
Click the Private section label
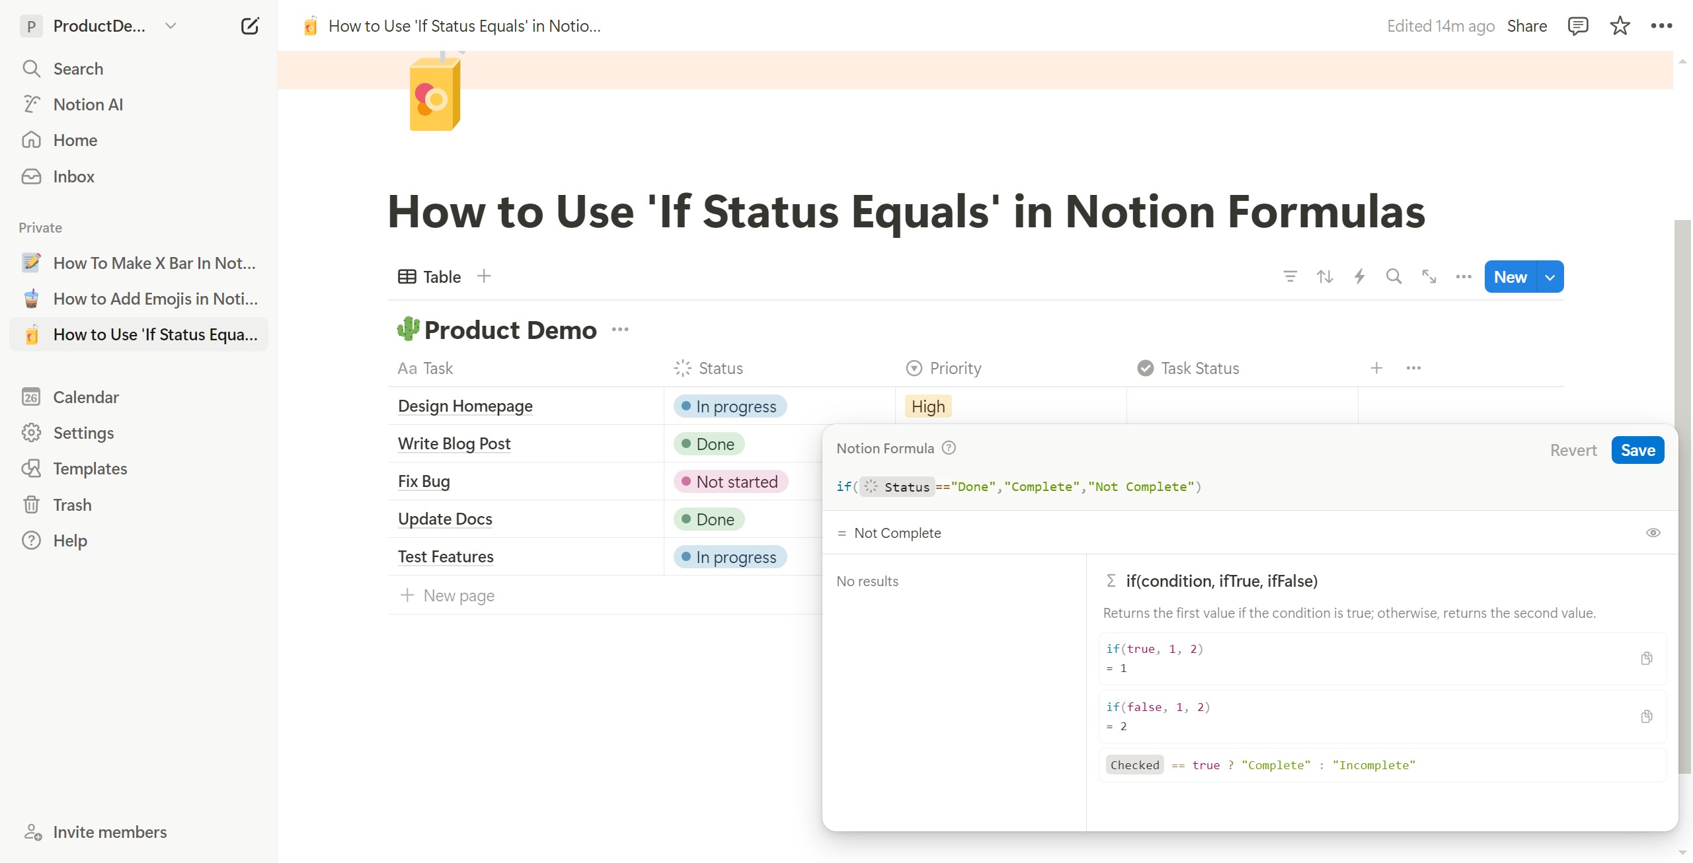(x=40, y=227)
